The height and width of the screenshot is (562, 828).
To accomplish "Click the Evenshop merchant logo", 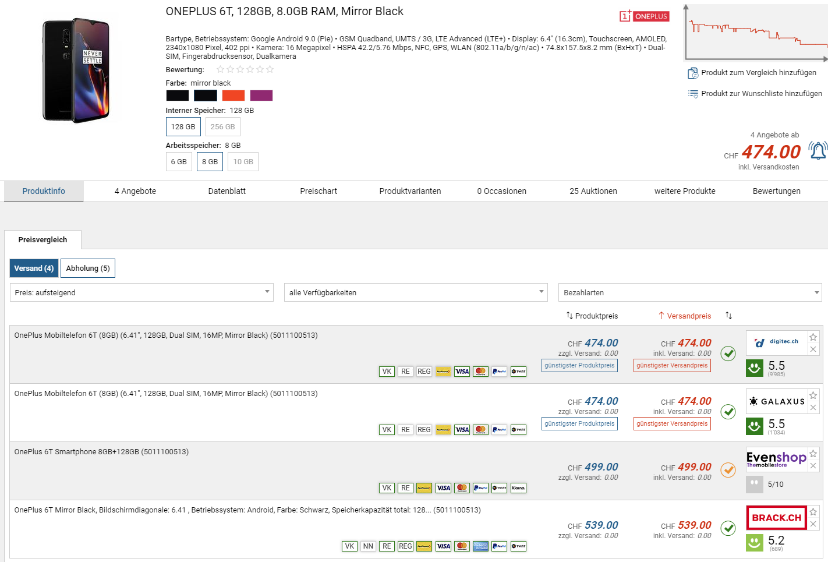I will [776, 460].
